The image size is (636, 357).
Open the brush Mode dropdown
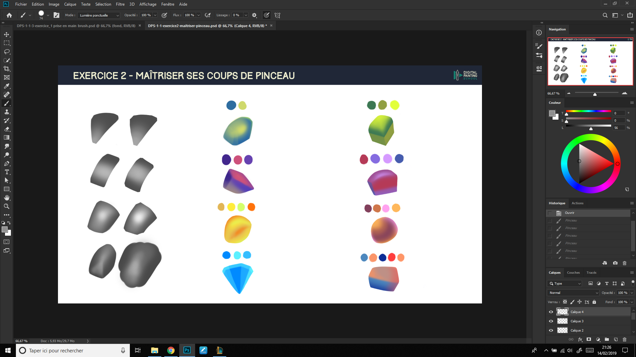click(x=99, y=15)
